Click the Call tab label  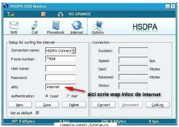[35, 33]
